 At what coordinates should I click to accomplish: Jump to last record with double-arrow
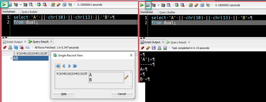75,66
